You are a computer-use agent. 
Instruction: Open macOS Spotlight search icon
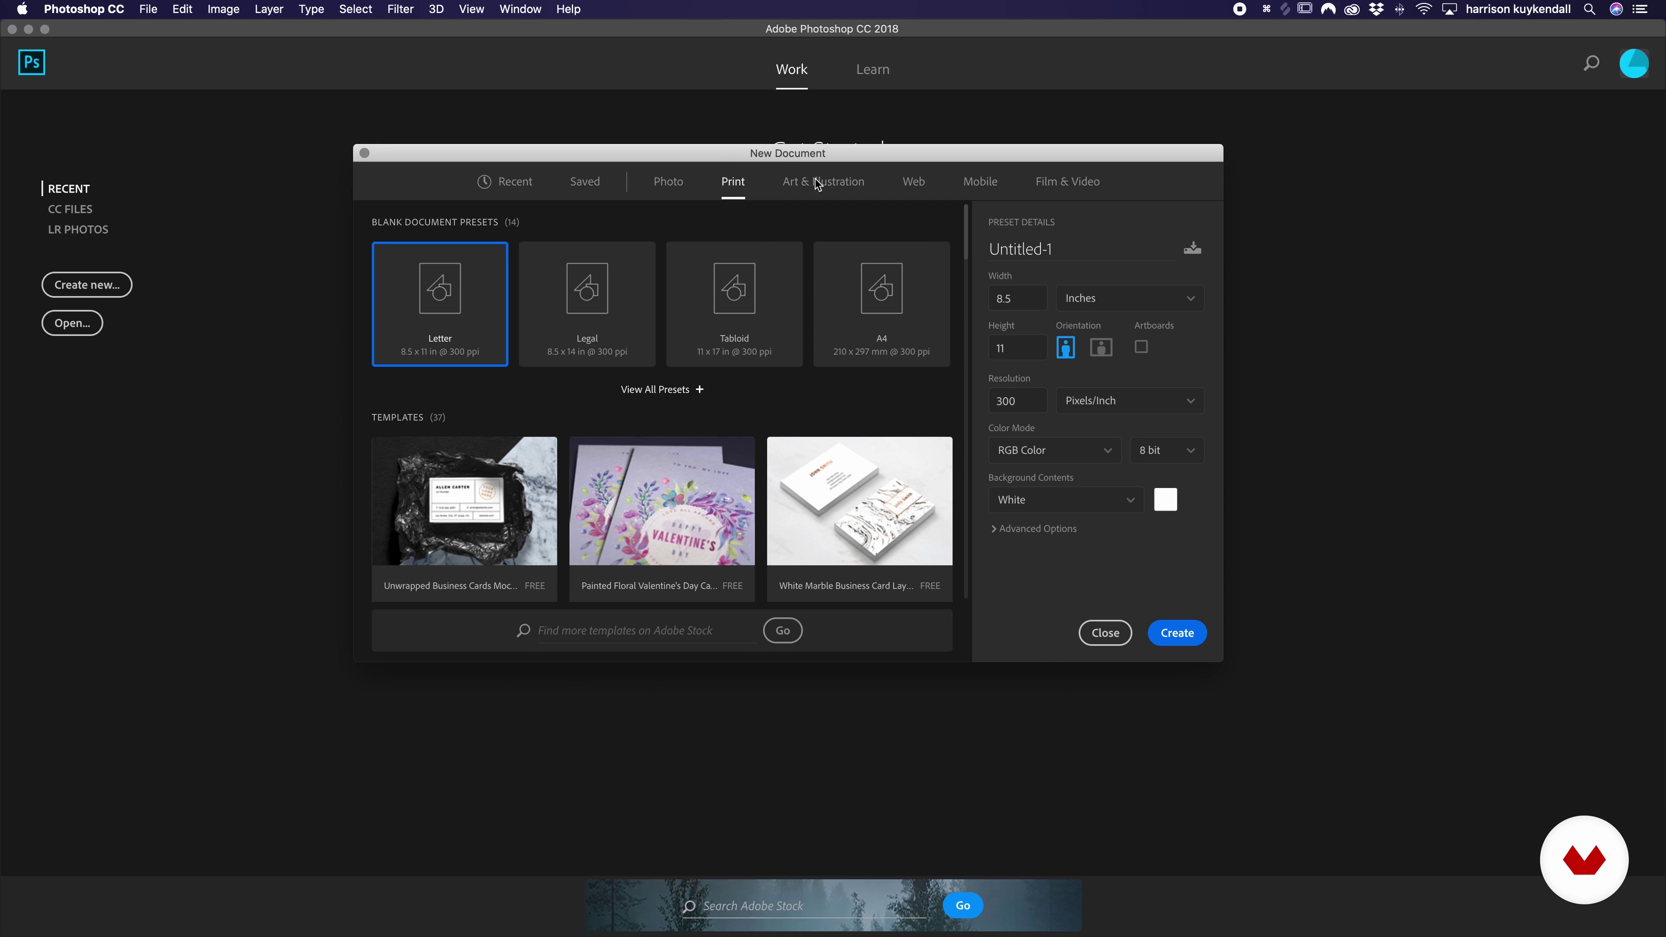pyautogui.click(x=1589, y=9)
